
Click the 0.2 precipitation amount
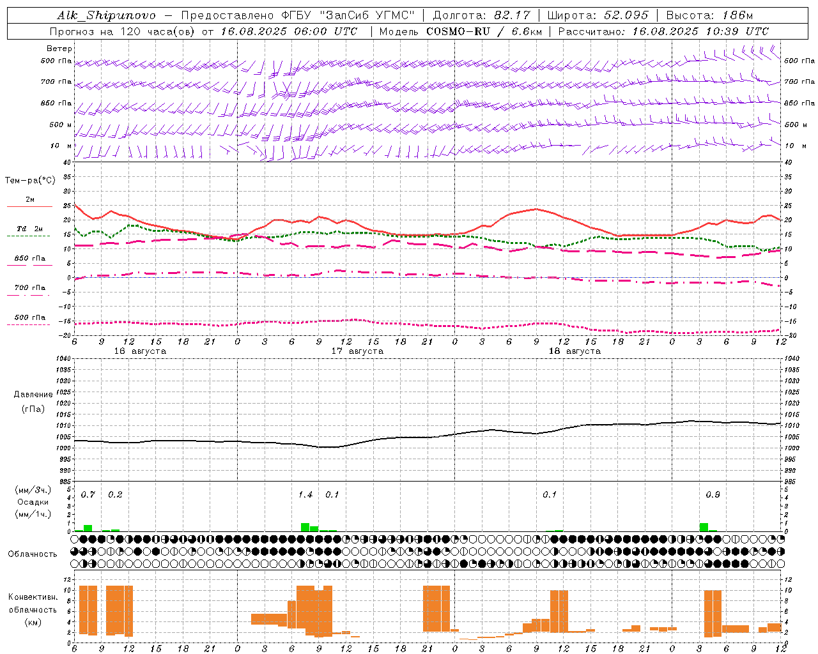click(115, 495)
